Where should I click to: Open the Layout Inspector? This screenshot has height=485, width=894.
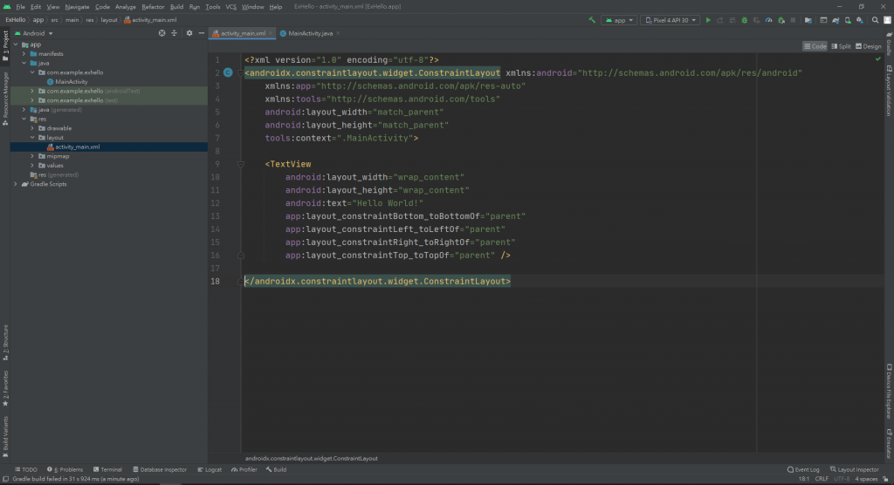pyautogui.click(x=854, y=469)
